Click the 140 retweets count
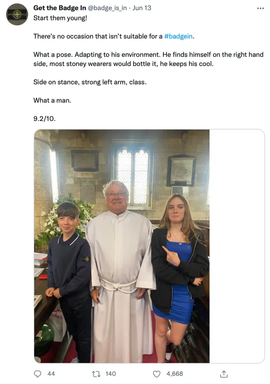Screen dimensions: 270x384 click(111, 374)
